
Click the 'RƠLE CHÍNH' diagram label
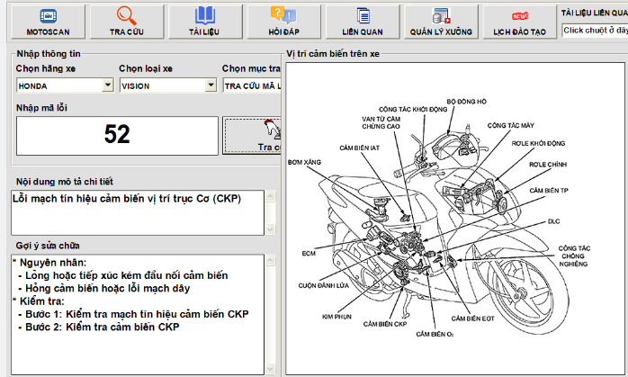pos(548,165)
